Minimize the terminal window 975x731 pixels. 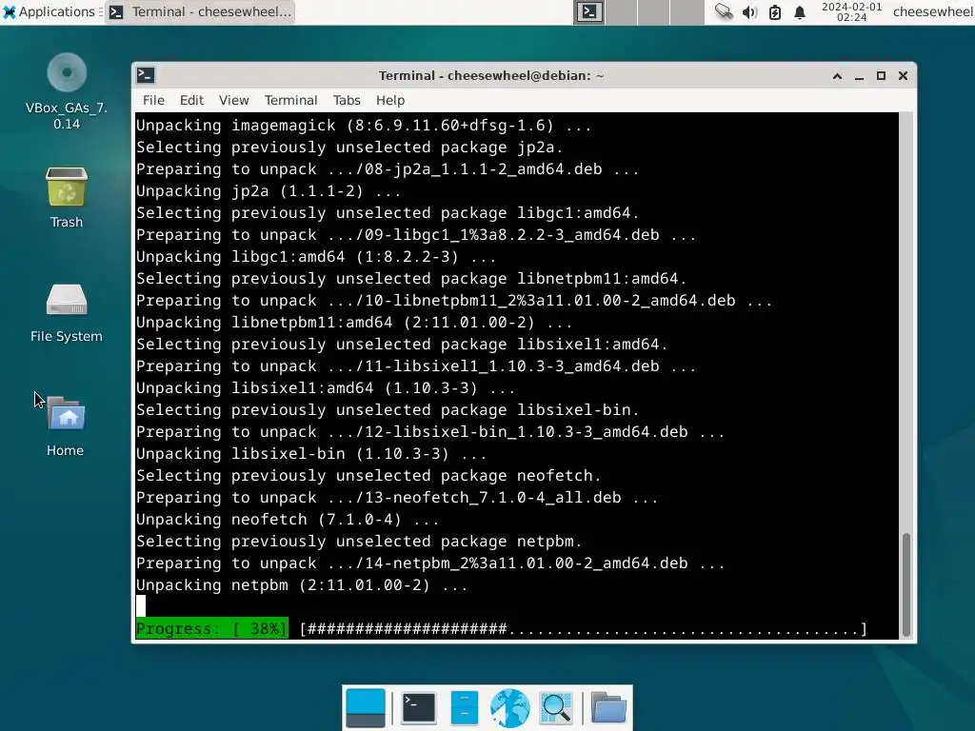(860, 76)
